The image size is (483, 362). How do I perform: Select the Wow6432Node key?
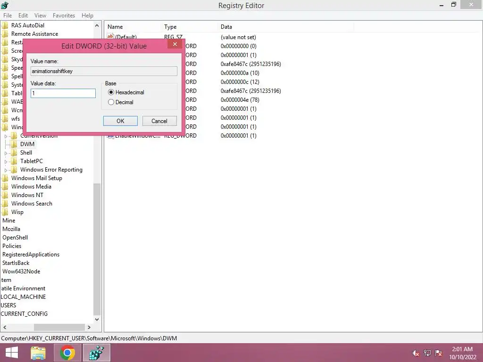point(21,271)
